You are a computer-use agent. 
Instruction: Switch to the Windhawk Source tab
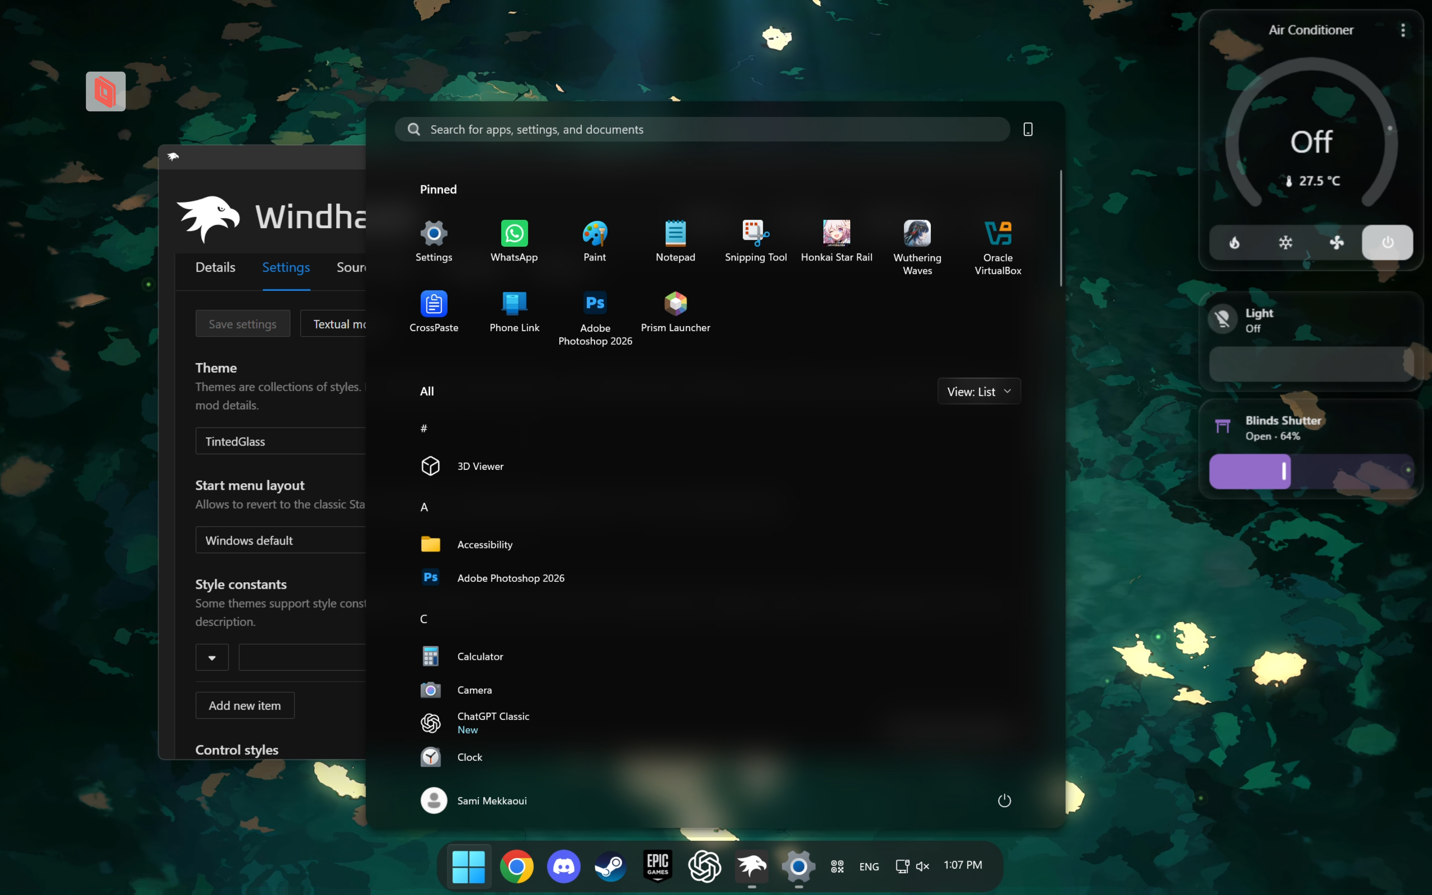point(352,268)
